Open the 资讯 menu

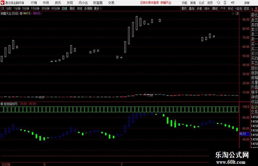[x=58, y=3]
